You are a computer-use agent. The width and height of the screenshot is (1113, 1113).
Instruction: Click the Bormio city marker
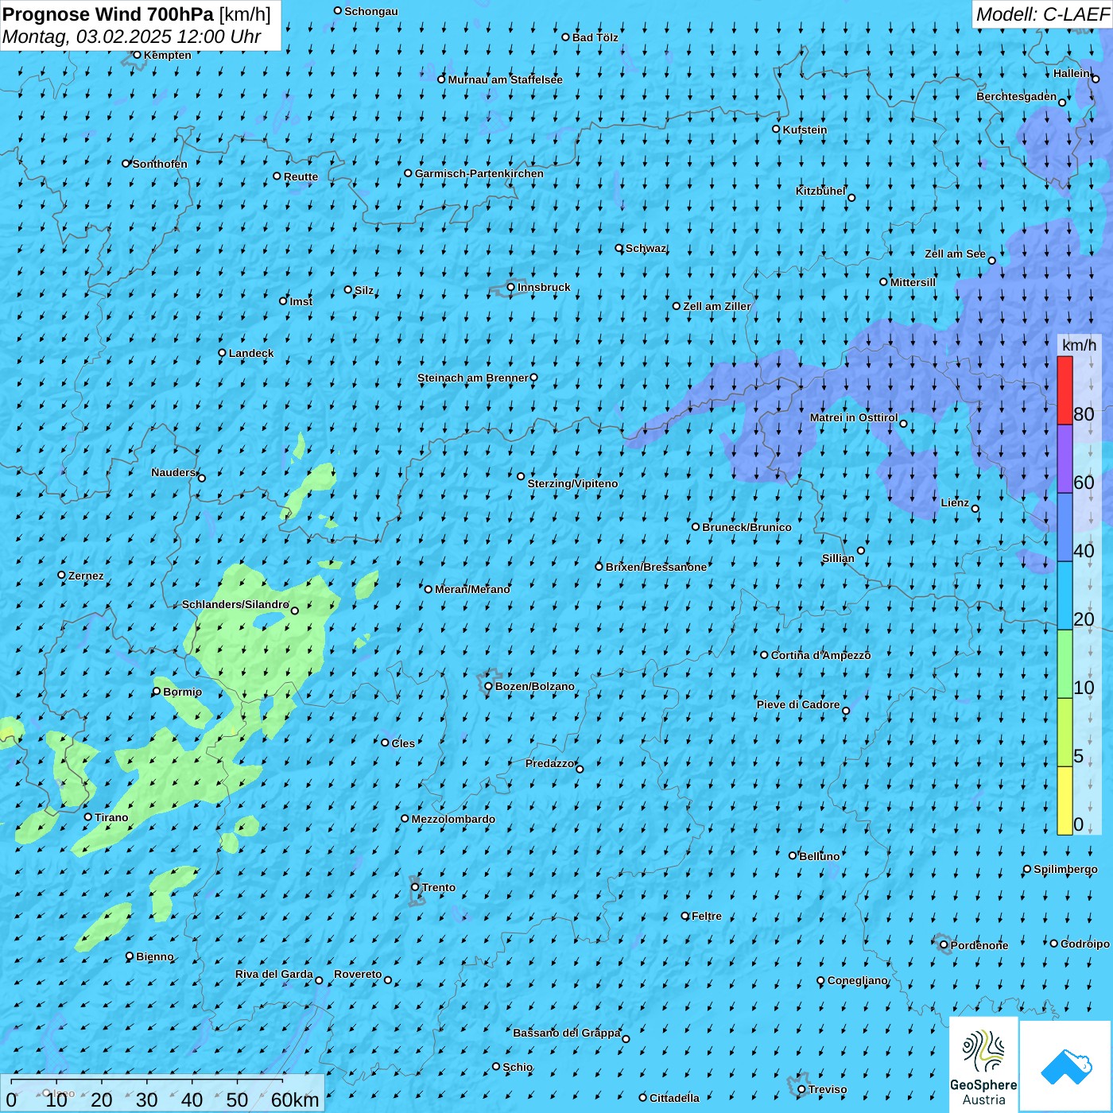coord(157,691)
